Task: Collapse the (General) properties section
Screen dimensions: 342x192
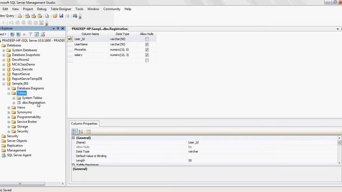Action: click(73, 138)
